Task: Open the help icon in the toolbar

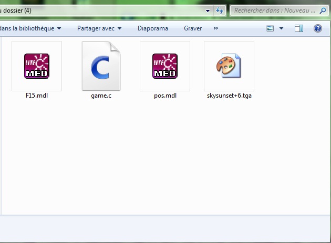Action: point(318,28)
